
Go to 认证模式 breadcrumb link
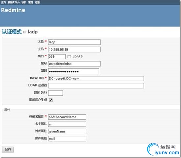pyautogui.click(x=12, y=32)
